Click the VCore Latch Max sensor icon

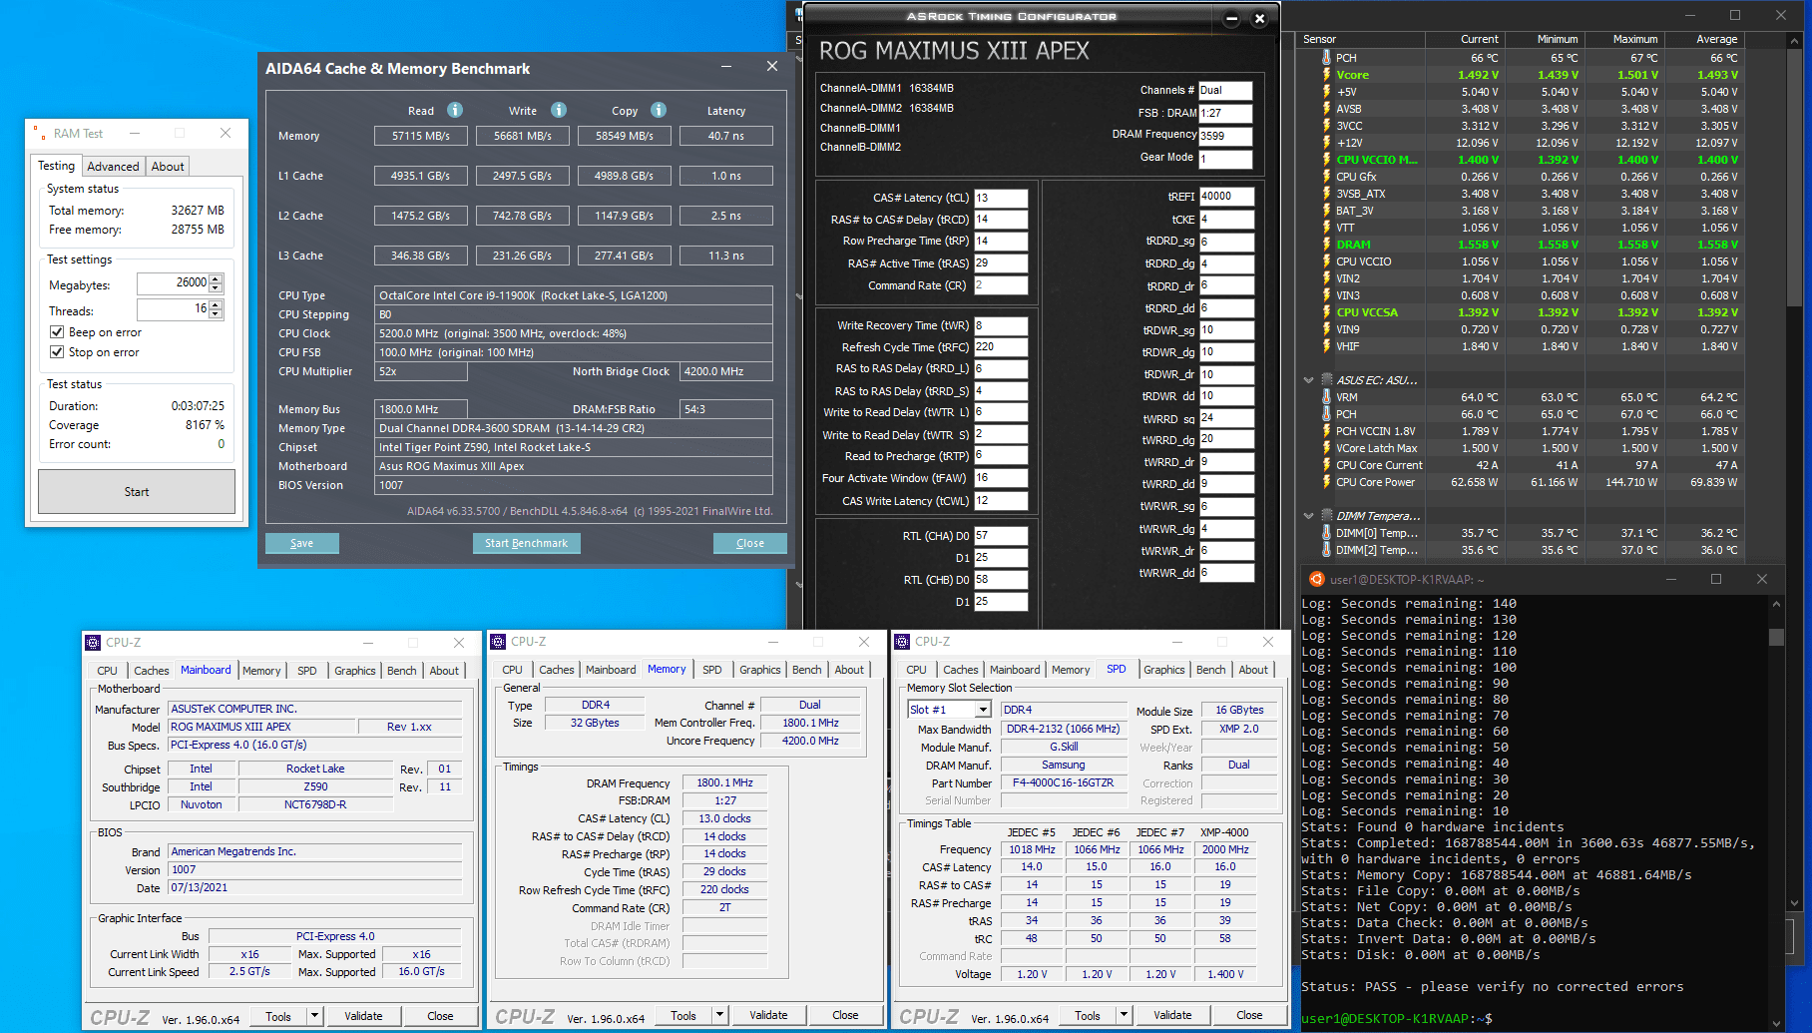(x=1326, y=448)
